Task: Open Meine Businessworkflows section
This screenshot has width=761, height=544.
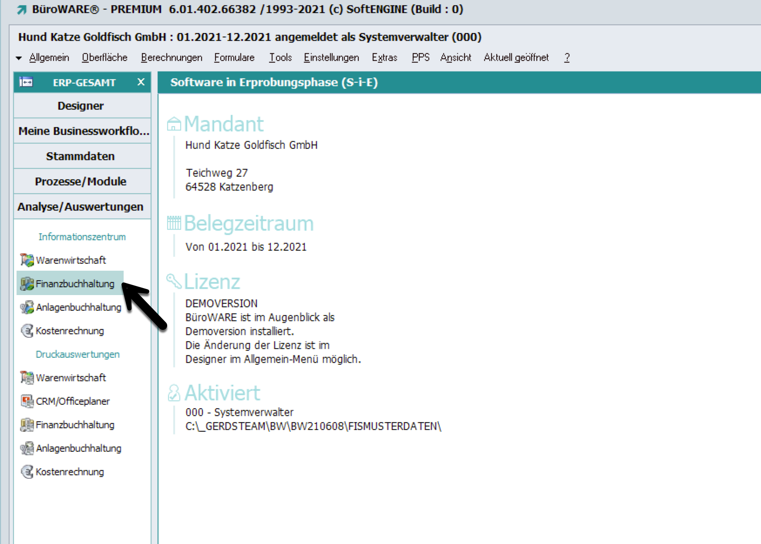Action: [82, 131]
